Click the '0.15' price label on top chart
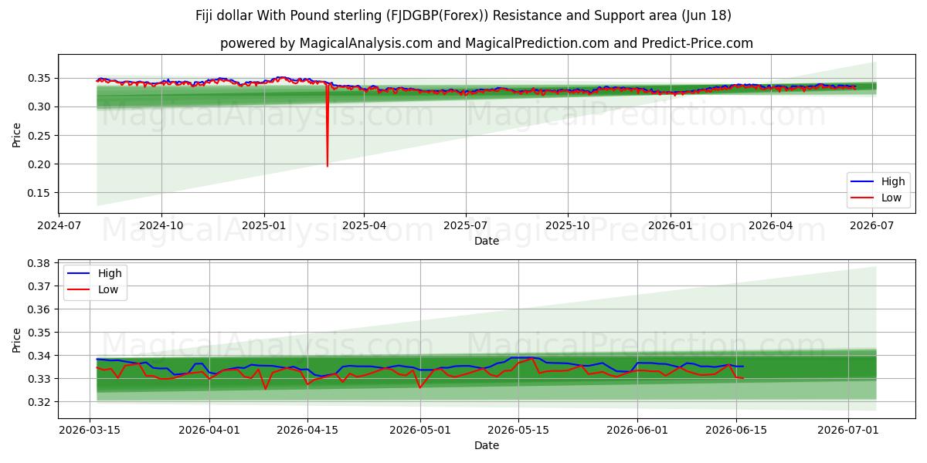Screen dimensions: 927x463 pyautogui.click(x=40, y=193)
